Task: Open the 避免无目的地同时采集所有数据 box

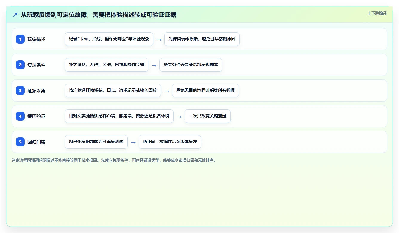Action: point(205,91)
